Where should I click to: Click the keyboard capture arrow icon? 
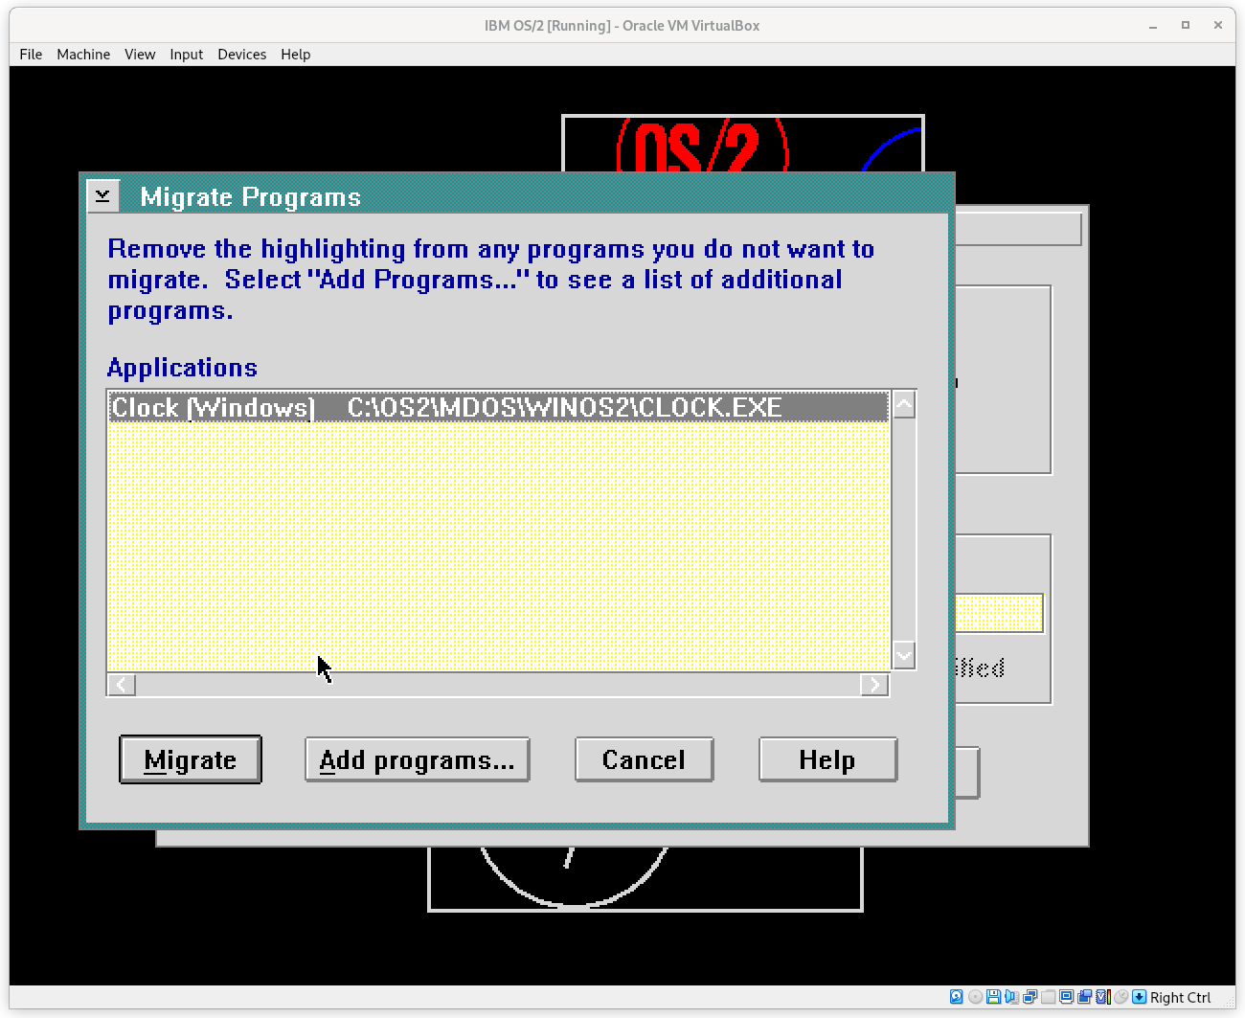(x=1139, y=997)
